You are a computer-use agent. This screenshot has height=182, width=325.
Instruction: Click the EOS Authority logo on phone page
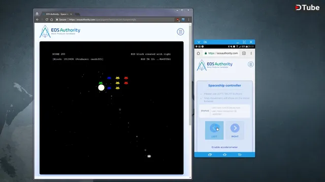coord(214,65)
